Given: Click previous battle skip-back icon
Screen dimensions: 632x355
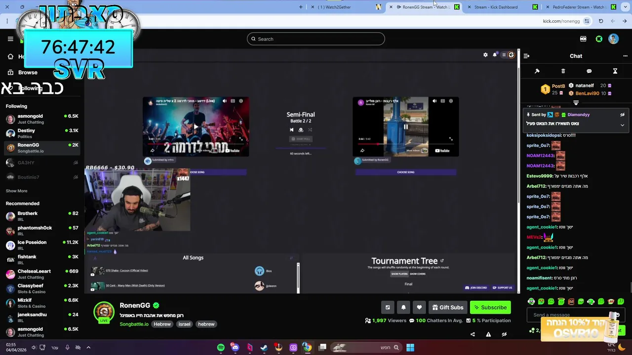Looking at the screenshot, I should (291, 130).
